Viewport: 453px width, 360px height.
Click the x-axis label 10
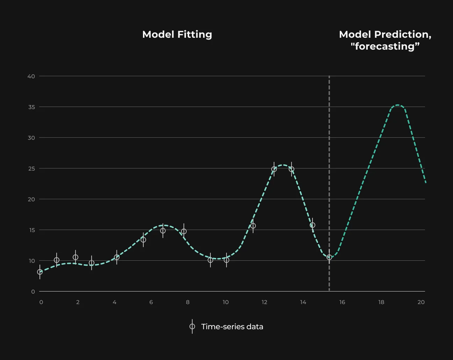226,302
